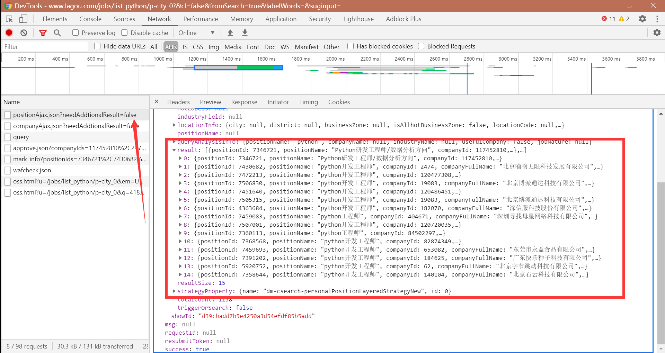The image size is (665, 353).
Task: Select the query request row
Action: coord(75,137)
